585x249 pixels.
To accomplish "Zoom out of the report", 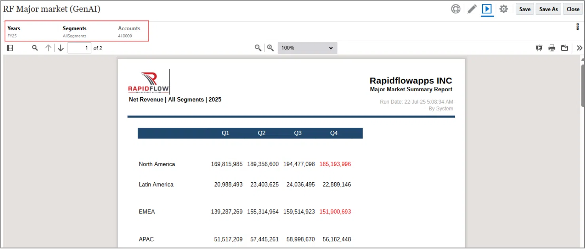I will click(x=258, y=48).
